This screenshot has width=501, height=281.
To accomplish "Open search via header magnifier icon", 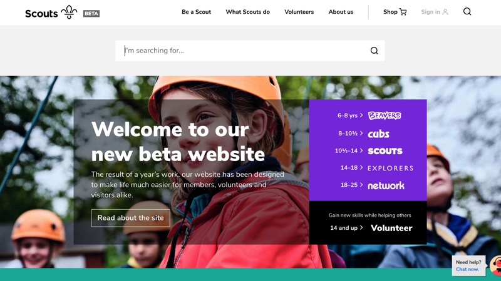I will click(x=467, y=11).
